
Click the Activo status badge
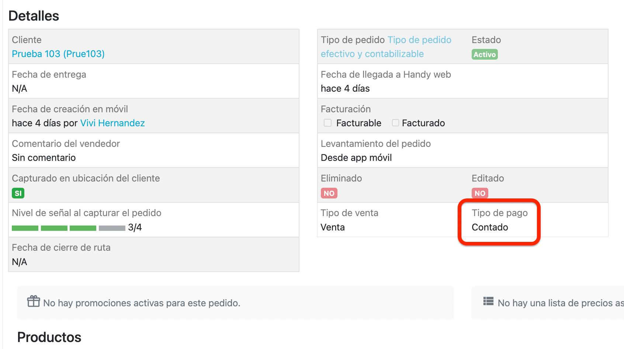(x=485, y=54)
